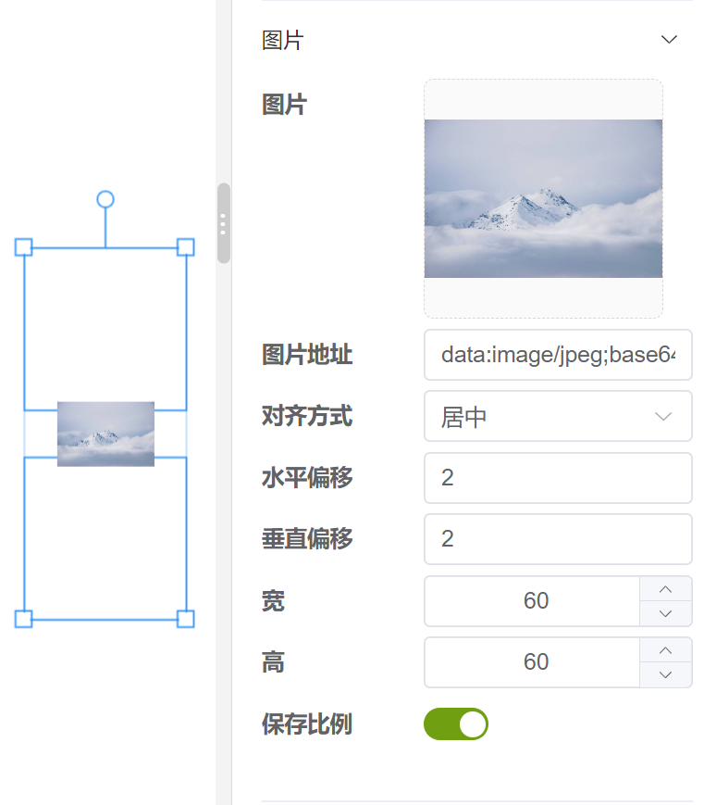The width and height of the screenshot is (704, 805).
Task: Click the panel splitter handle with dots
Action: 223,223
